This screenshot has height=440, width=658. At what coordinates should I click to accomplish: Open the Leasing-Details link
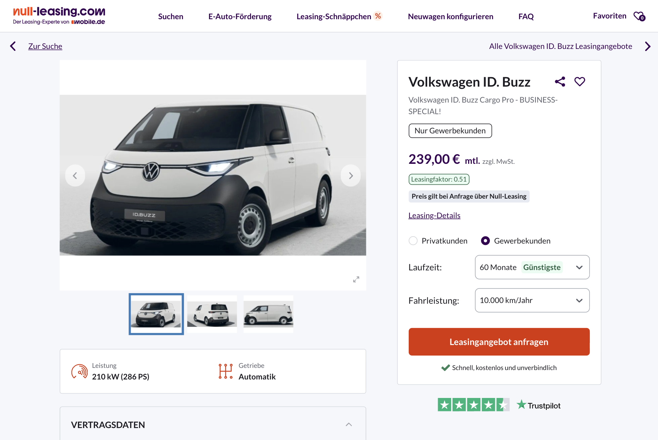(x=434, y=216)
